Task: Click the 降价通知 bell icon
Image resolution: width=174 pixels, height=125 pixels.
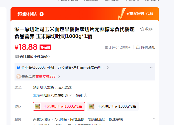Action: (138, 47)
